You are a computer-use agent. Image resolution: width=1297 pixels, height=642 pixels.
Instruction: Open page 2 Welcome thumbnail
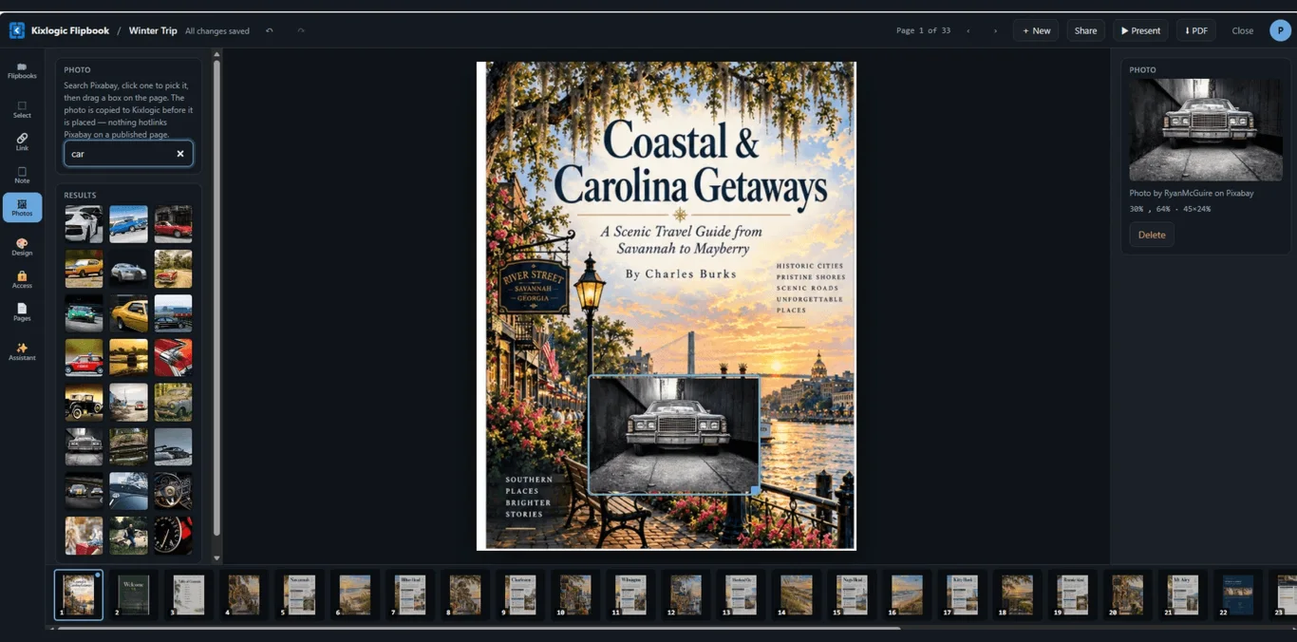[134, 595]
